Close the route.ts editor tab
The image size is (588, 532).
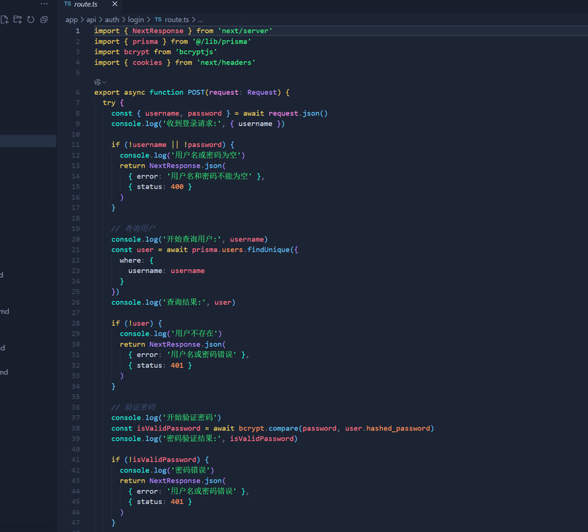coord(115,4)
